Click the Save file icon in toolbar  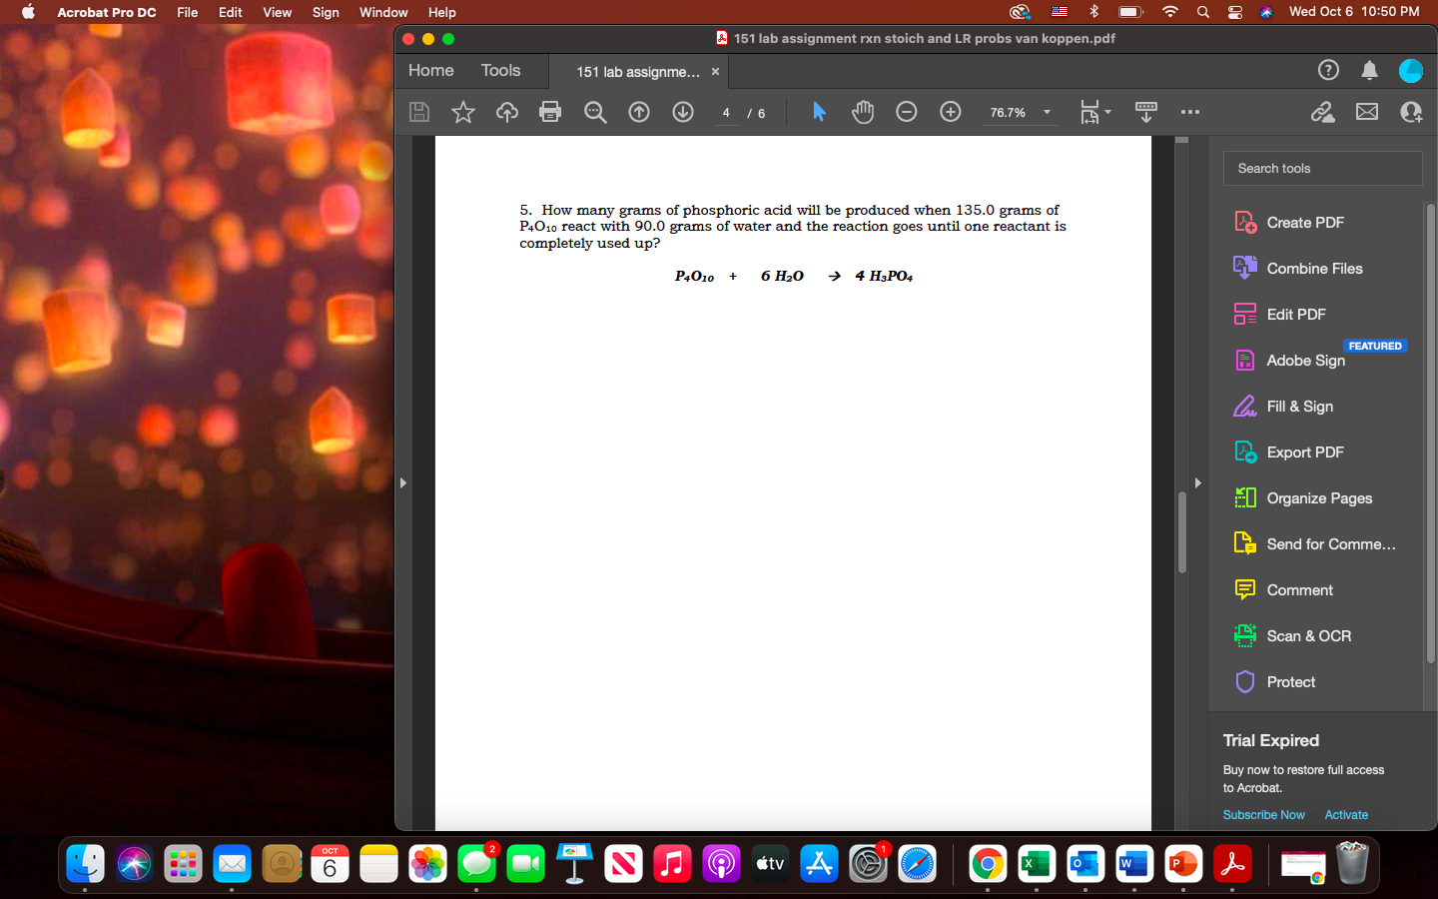tap(419, 112)
